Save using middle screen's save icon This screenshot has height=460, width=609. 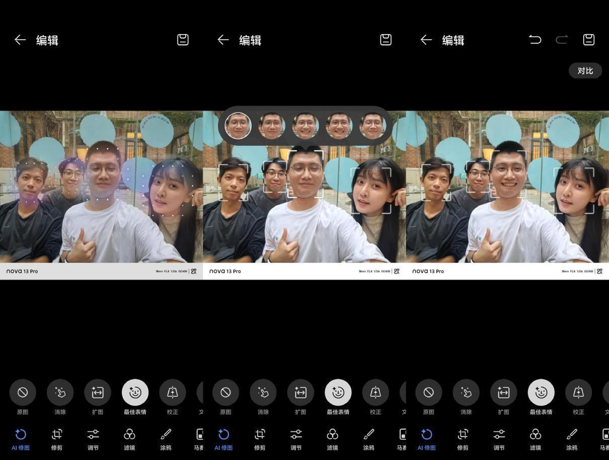pos(386,40)
